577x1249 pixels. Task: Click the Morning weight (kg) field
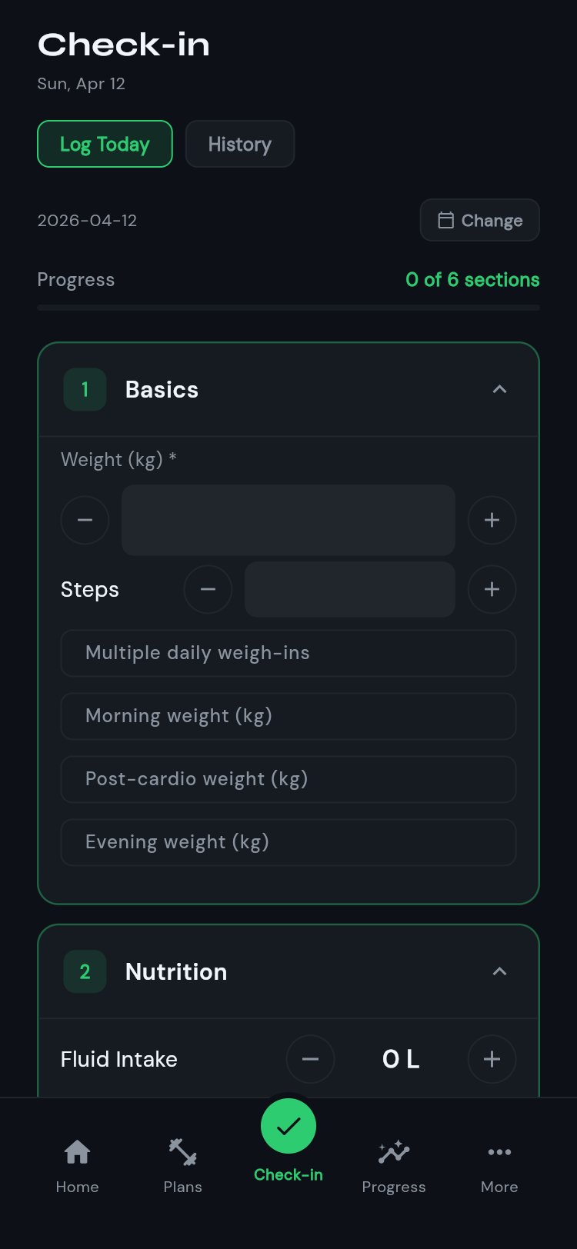point(288,716)
